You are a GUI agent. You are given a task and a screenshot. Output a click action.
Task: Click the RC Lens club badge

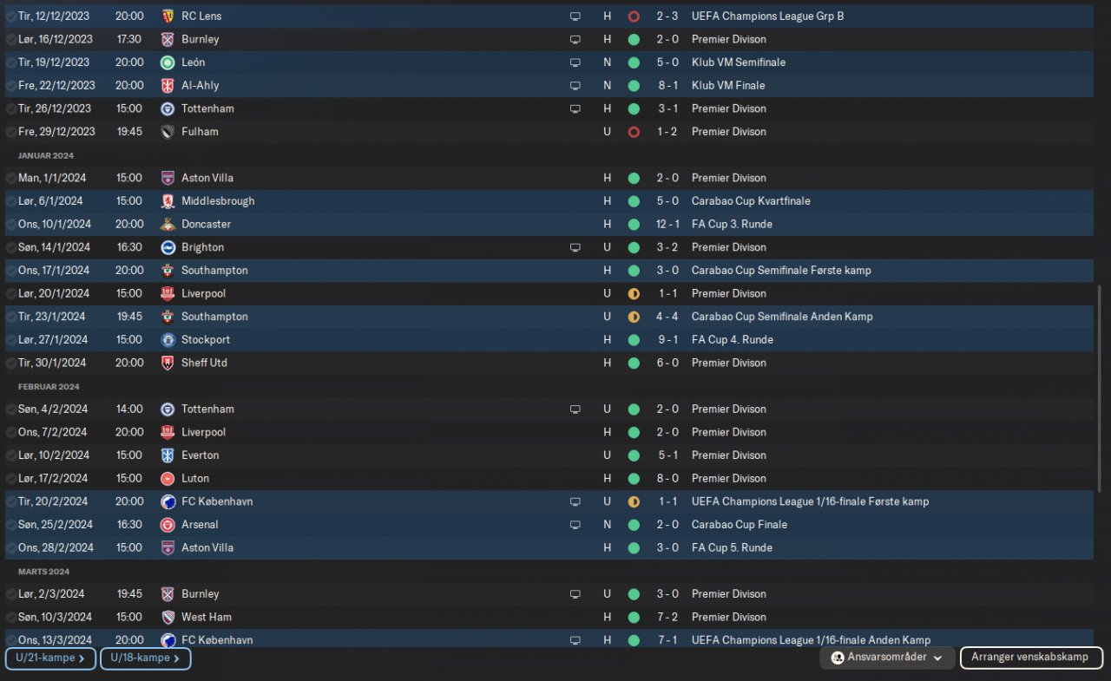tap(168, 16)
